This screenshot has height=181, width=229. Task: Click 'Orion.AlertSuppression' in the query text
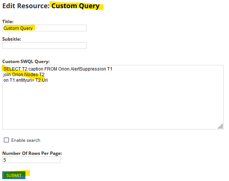pos(82,69)
